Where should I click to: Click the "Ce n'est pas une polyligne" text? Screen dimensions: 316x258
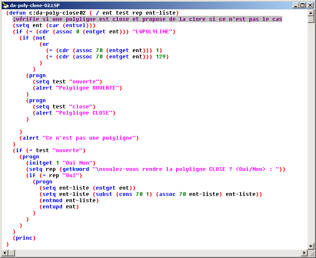tap(90, 138)
